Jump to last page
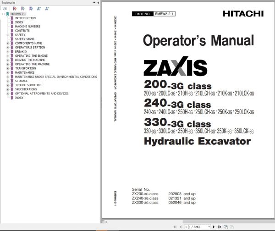 (x=220, y=227)
